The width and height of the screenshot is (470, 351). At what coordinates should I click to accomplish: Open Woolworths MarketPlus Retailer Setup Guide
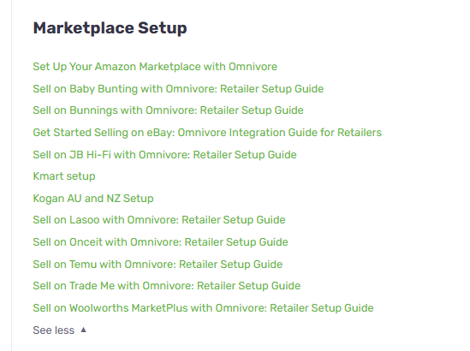(x=203, y=308)
